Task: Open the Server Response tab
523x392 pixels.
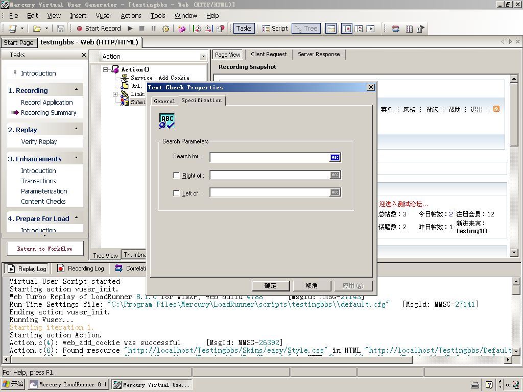Action: point(319,54)
